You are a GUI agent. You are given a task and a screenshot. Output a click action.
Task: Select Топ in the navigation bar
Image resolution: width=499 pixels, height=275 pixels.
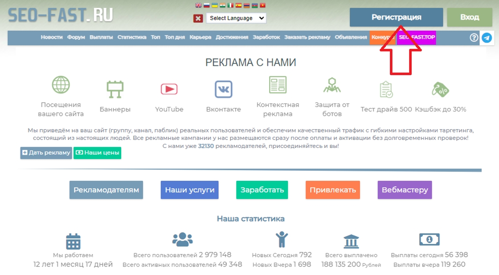coord(155,37)
